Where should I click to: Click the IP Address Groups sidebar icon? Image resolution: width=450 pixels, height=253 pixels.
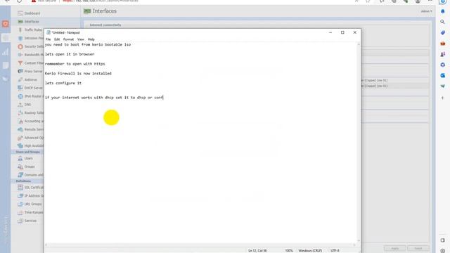tap(20, 195)
